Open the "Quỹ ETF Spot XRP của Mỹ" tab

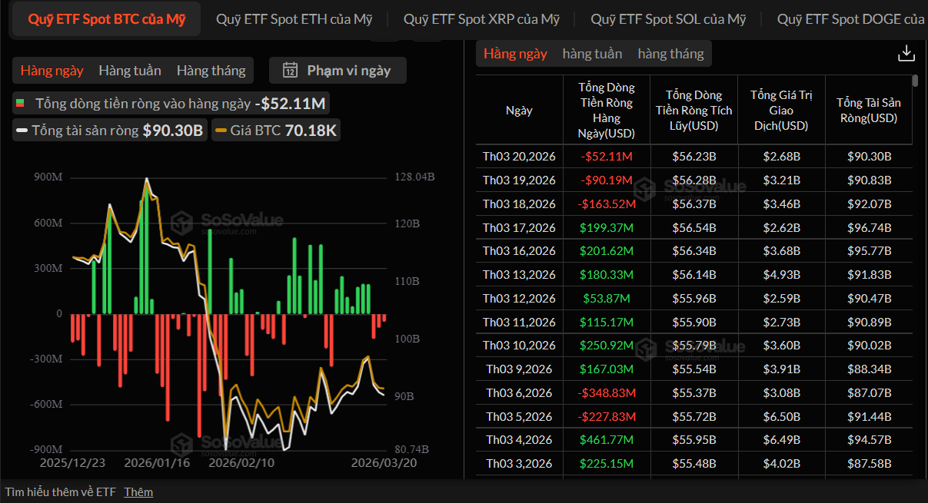pos(481,19)
